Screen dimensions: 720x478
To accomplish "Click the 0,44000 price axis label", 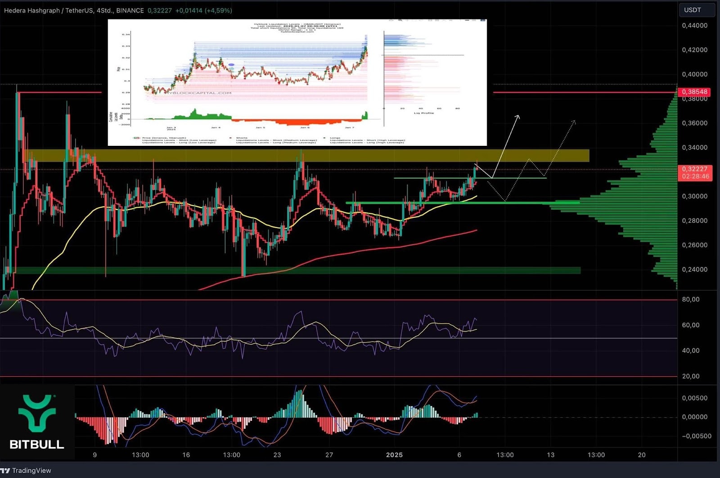I will click(x=695, y=26).
